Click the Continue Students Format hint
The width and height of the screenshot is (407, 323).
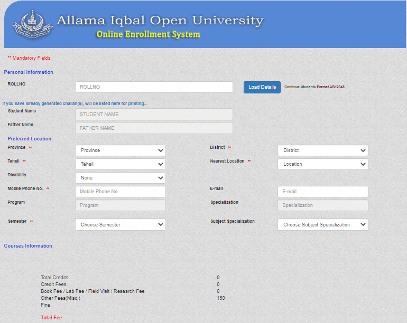point(314,87)
